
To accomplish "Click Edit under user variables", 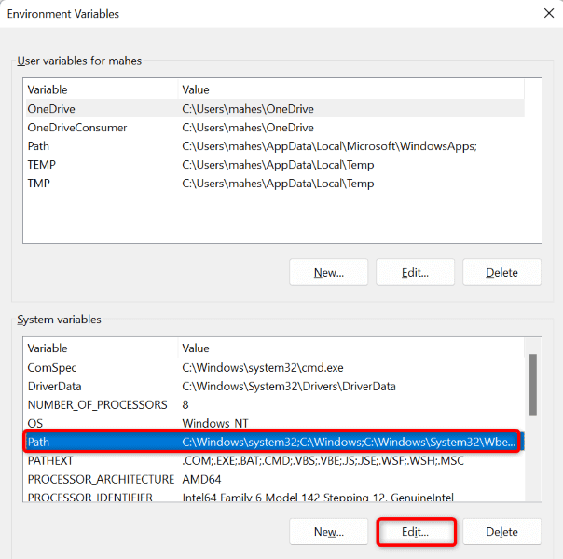I will click(415, 272).
